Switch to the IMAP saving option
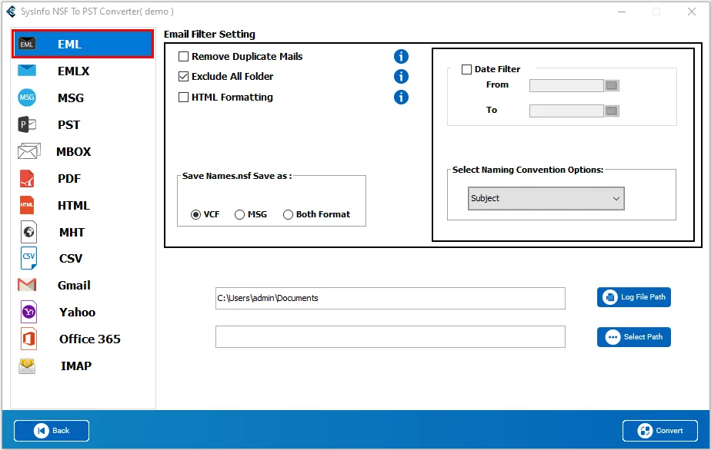Screen dimensions: 711x450 [x=75, y=366]
